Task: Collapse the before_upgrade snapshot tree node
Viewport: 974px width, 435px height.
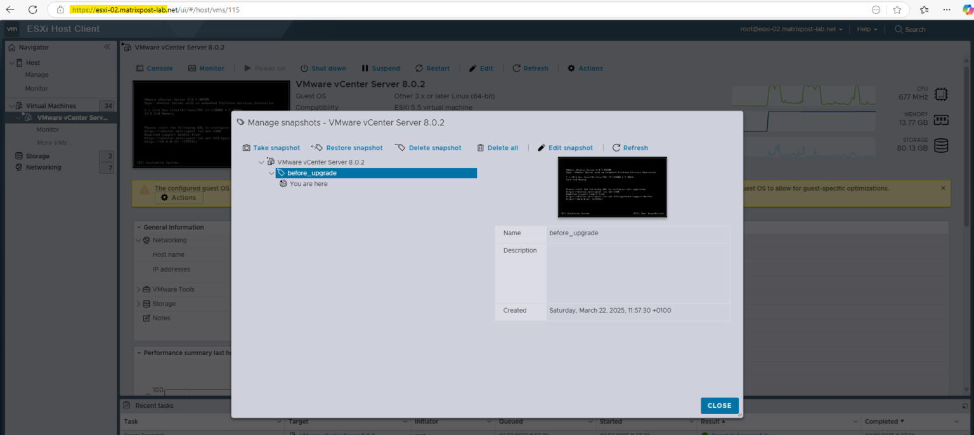Action: [271, 172]
